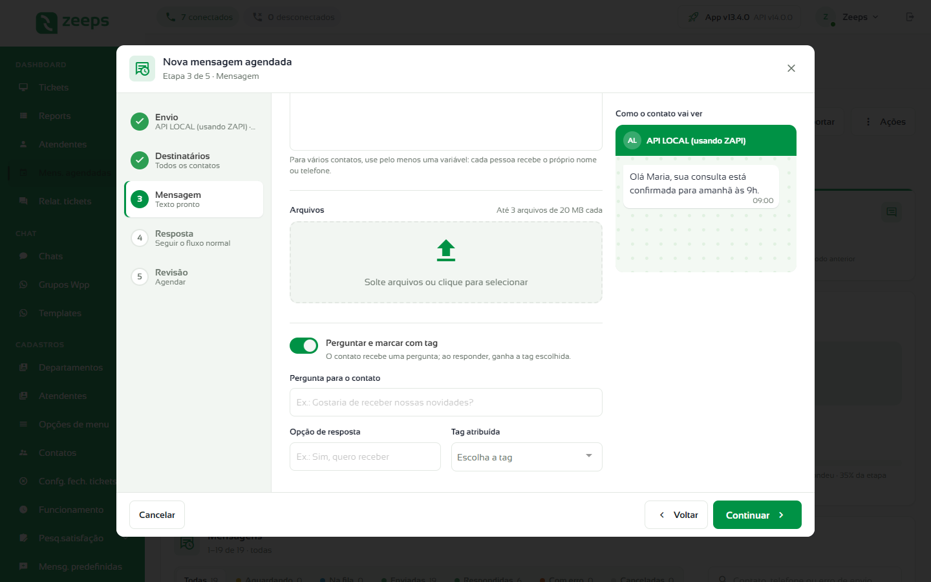This screenshot has width=931, height=582.
Task: Click the Continuar button
Action: pos(757,515)
